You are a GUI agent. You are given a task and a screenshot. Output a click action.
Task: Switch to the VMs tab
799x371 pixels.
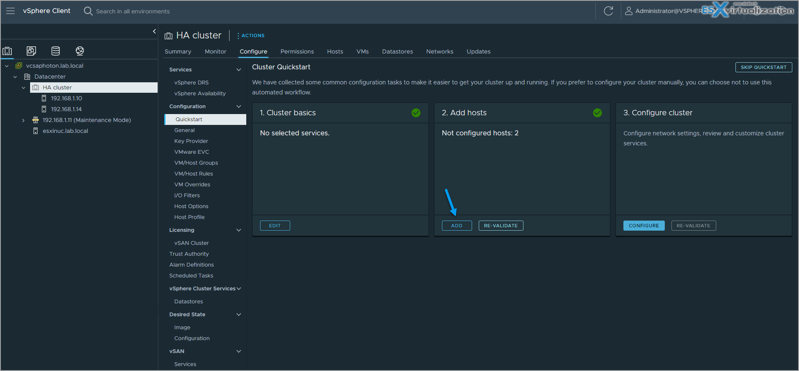tap(362, 51)
